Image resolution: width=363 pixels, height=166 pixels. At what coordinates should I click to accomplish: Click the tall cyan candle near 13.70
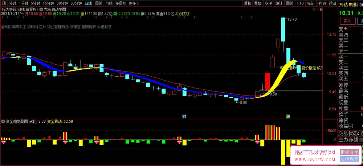(x=284, y=29)
